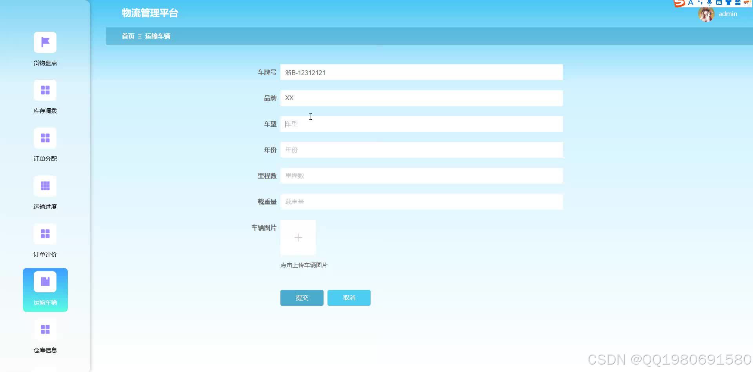Open Sogou toolbox four-squares icon
This screenshot has height=372, width=753.
pyautogui.click(x=738, y=3)
